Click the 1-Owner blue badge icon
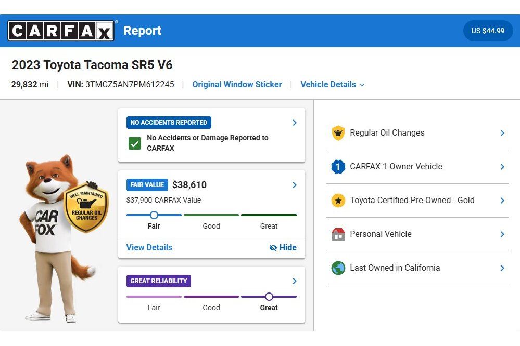 click(x=338, y=167)
